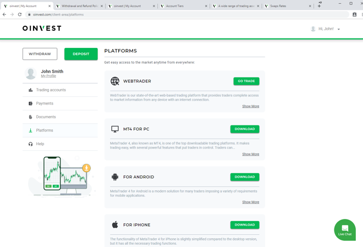Select Platforms in the sidebar

(x=60, y=130)
